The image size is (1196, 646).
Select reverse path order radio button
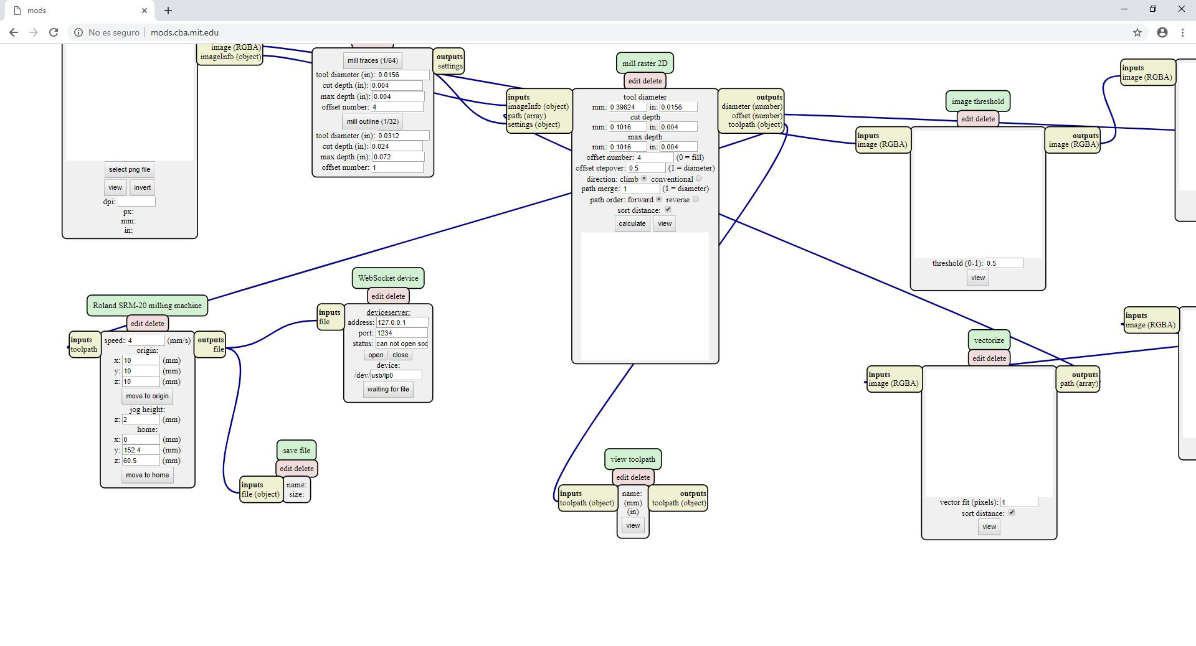pos(696,200)
